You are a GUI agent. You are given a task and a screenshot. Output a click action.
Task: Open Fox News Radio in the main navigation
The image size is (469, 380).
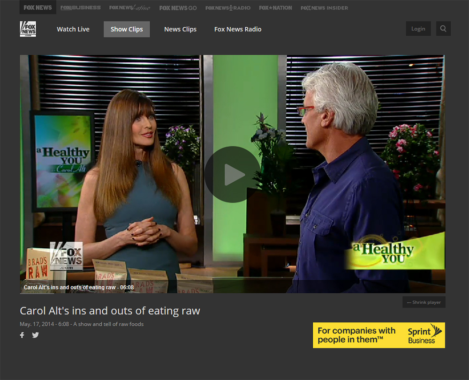coord(238,29)
